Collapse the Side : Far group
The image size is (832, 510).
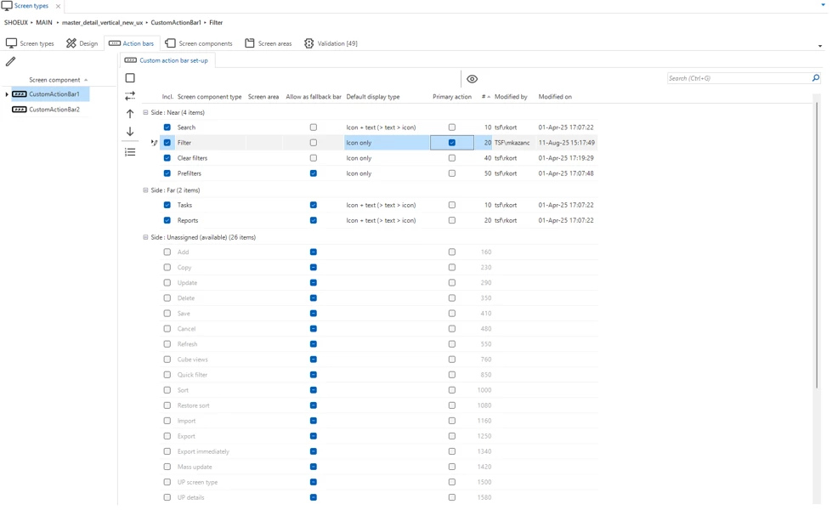145,190
